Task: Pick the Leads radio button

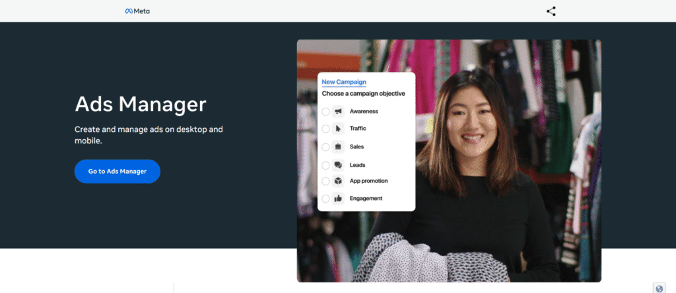Action: [325, 165]
